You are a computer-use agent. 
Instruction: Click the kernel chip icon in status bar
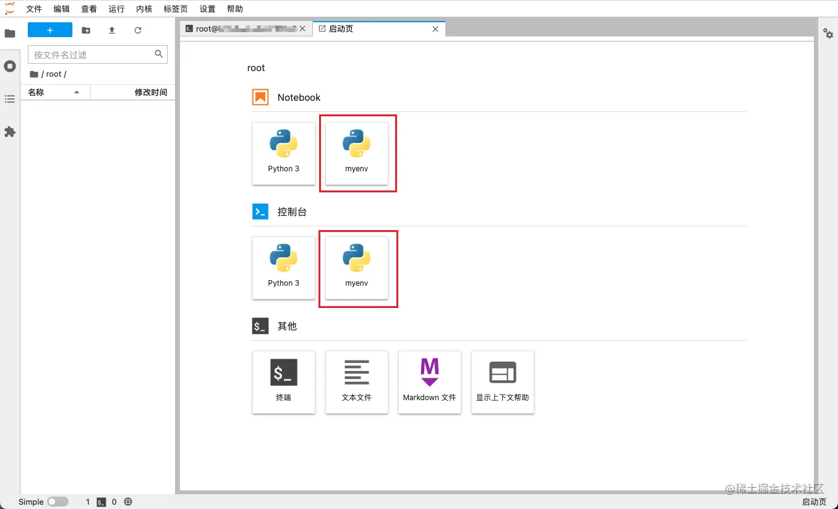128,502
